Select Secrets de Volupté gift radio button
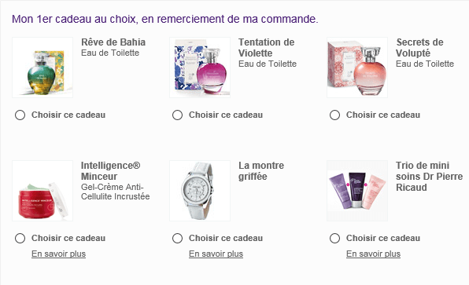Image resolution: width=469 pixels, height=285 pixels. [x=334, y=115]
